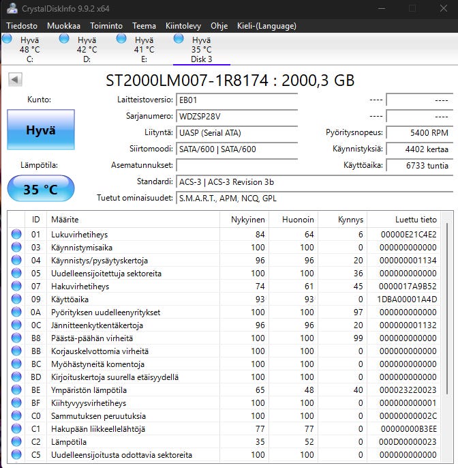Click the status circle for 04 Käynnistys/pysäytyskertoja

tap(16, 260)
